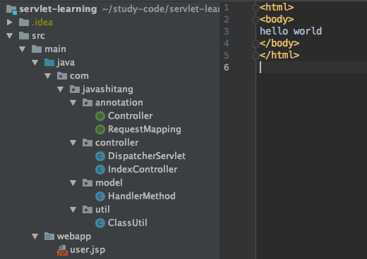Click the main folder icon
Viewport: 367px width, 259px height.
pyautogui.click(x=37, y=49)
